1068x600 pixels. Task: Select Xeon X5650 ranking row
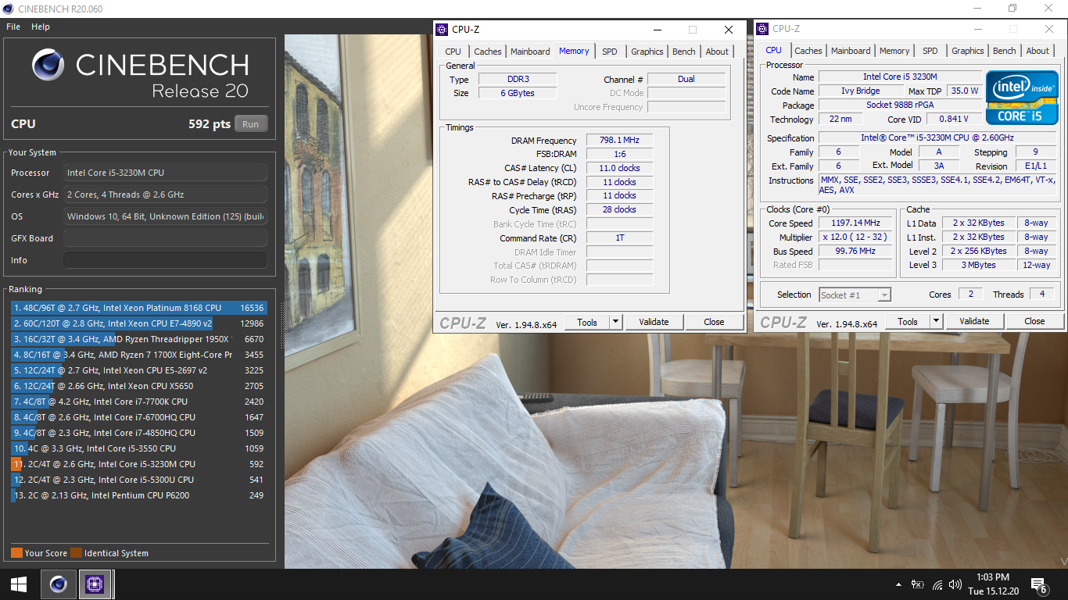pos(139,386)
